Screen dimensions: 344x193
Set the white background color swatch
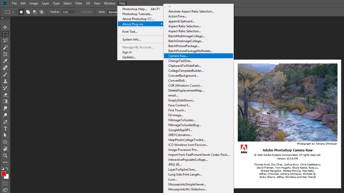click(x=7, y=178)
